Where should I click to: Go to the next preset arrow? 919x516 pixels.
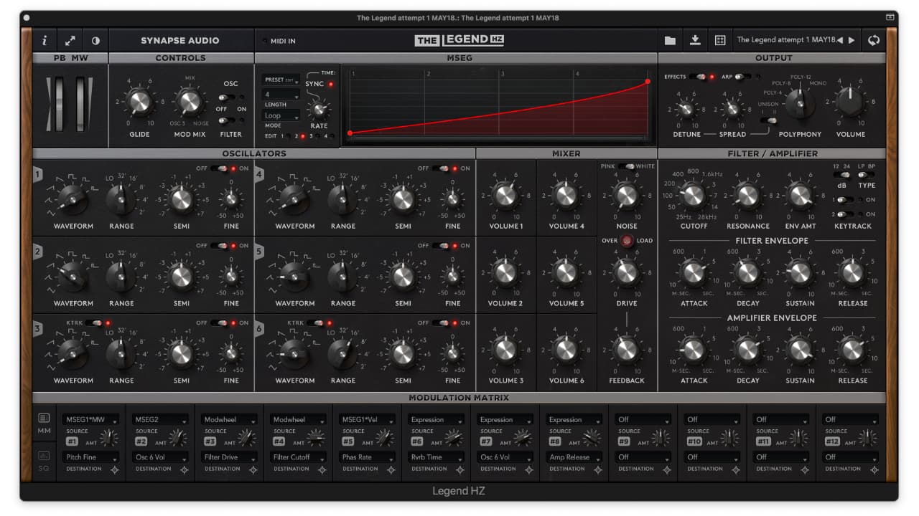pyautogui.click(x=852, y=40)
